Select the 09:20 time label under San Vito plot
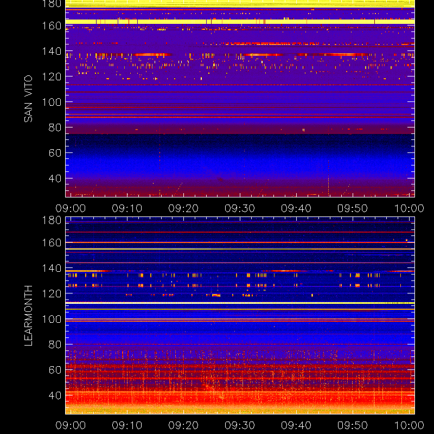This screenshot has height=434, width=434. 183,208
